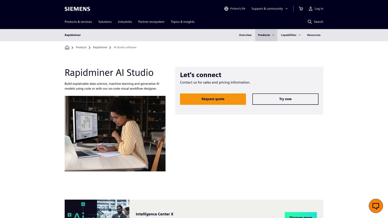Open the Products breadcrumb link

click(81, 47)
